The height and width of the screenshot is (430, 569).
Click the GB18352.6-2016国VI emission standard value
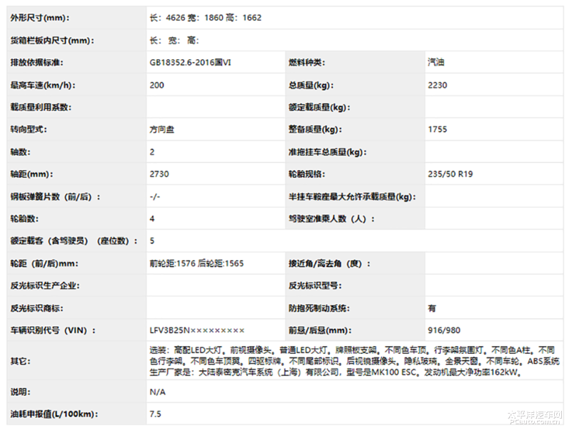tap(191, 63)
